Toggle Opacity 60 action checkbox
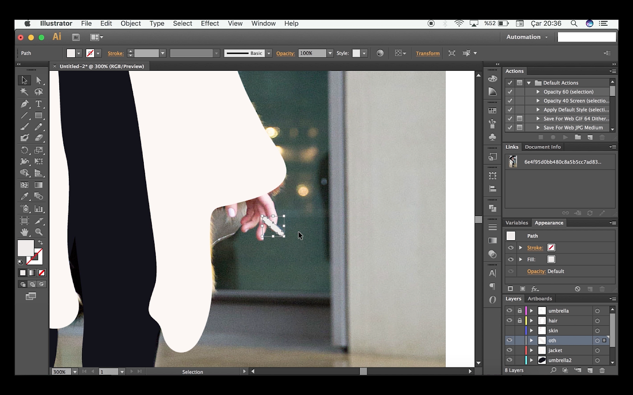The width and height of the screenshot is (633, 395). pyautogui.click(x=510, y=92)
